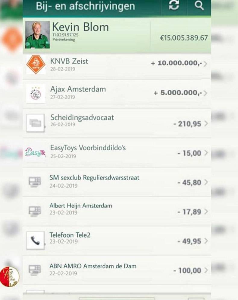Click the KNVB orange logo icon
The image size is (238, 300).
36,64
